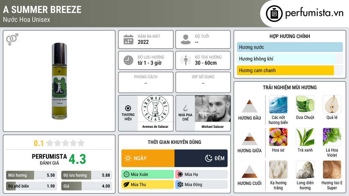The height and width of the screenshot is (196, 349).
Task: Click the Mùa Xuân season bar
Action: pyautogui.click(x=148, y=175)
